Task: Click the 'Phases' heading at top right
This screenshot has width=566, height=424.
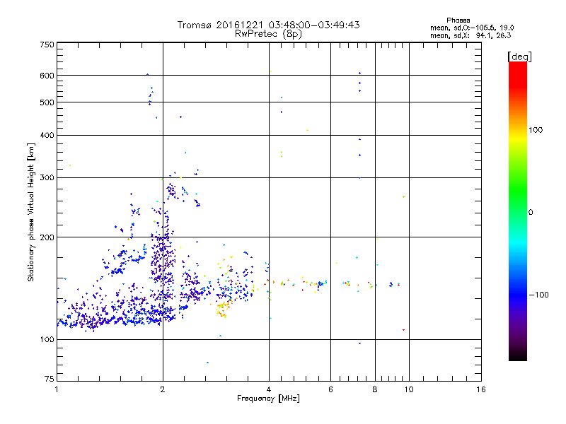Action: click(458, 20)
